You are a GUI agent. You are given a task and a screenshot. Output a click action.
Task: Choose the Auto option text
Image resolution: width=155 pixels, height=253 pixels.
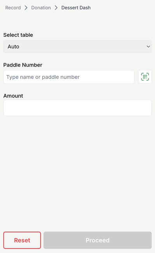13,47
